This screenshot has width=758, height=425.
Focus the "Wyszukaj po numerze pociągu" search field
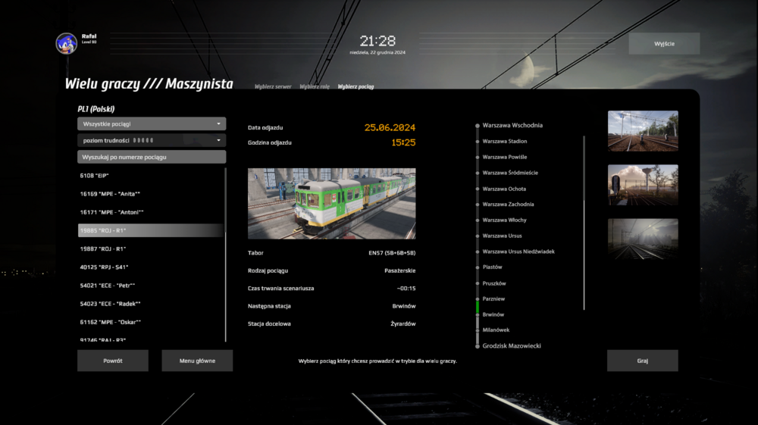152,157
